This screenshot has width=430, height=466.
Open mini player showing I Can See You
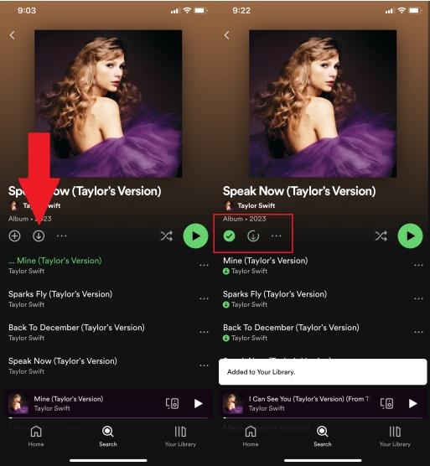[323, 403]
